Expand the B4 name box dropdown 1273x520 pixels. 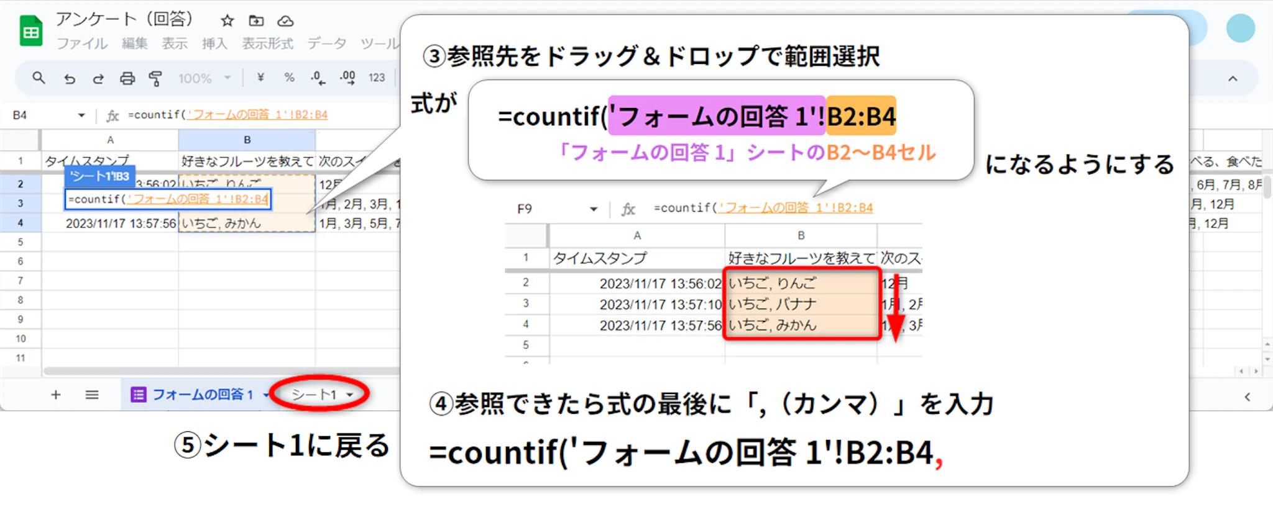81,115
